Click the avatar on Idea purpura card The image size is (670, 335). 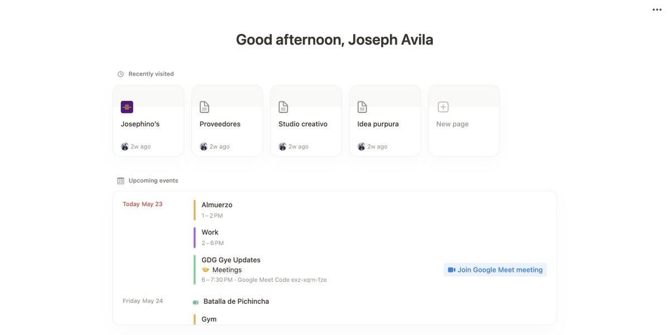click(x=361, y=146)
